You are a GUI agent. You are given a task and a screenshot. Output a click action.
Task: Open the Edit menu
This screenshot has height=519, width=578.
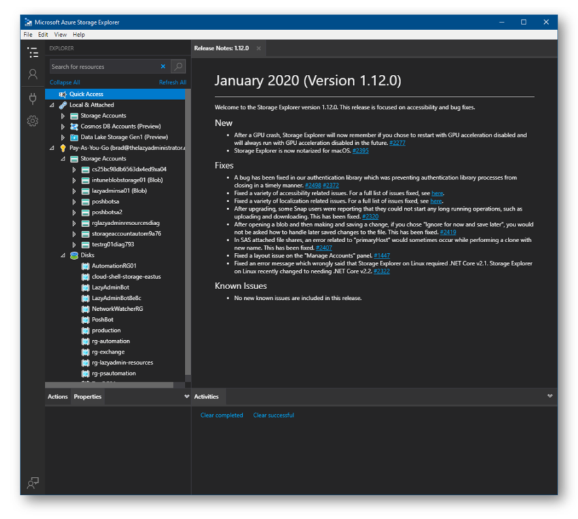[43, 35]
